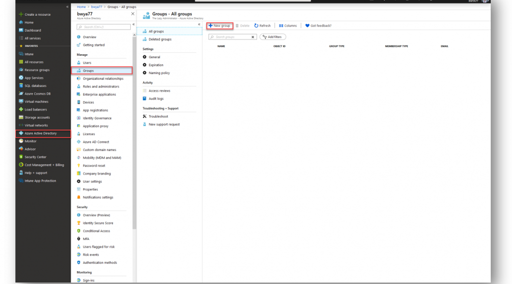Open App Services icon
This screenshot has height=284, width=512.
(x=21, y=78)
